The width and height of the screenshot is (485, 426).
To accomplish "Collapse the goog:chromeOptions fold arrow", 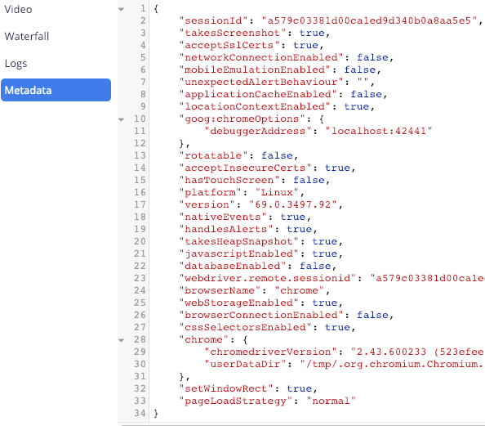I will (x=122, y=119).
